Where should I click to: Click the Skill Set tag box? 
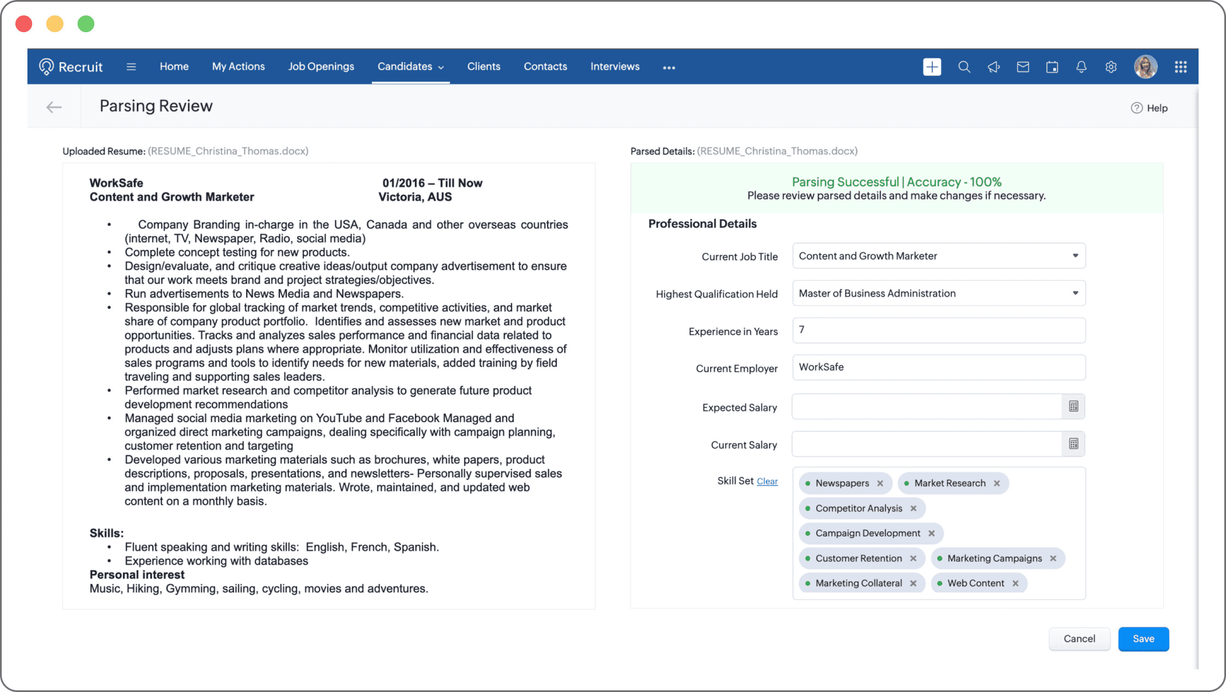[938, 533]
